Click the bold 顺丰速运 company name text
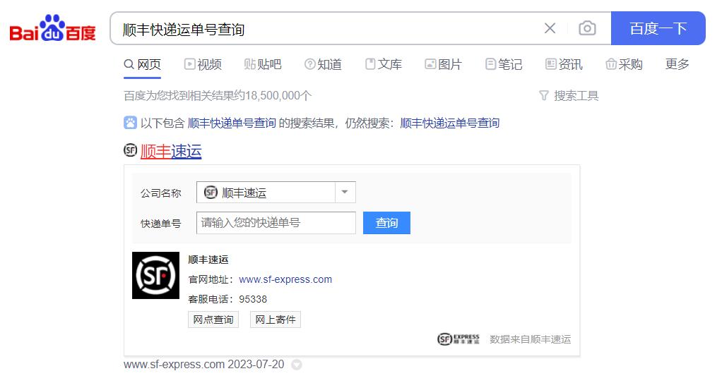722x383 pixels. pyautogui.click(x=208, y=260)
